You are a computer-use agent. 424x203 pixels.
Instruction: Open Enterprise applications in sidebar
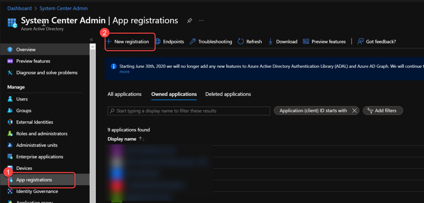(39, 157)
